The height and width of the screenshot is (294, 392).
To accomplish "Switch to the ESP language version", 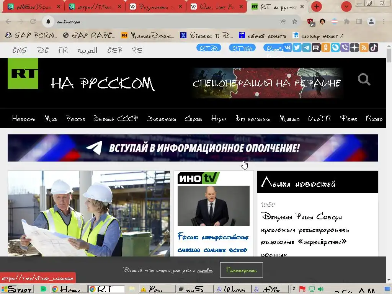I will pyautogui.click(x=114, y=50).
